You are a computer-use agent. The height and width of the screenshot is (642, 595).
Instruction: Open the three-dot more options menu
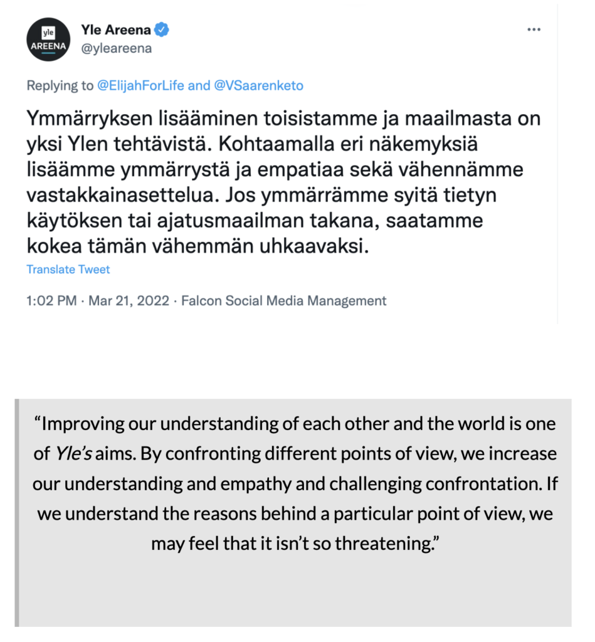coord(534,29)
